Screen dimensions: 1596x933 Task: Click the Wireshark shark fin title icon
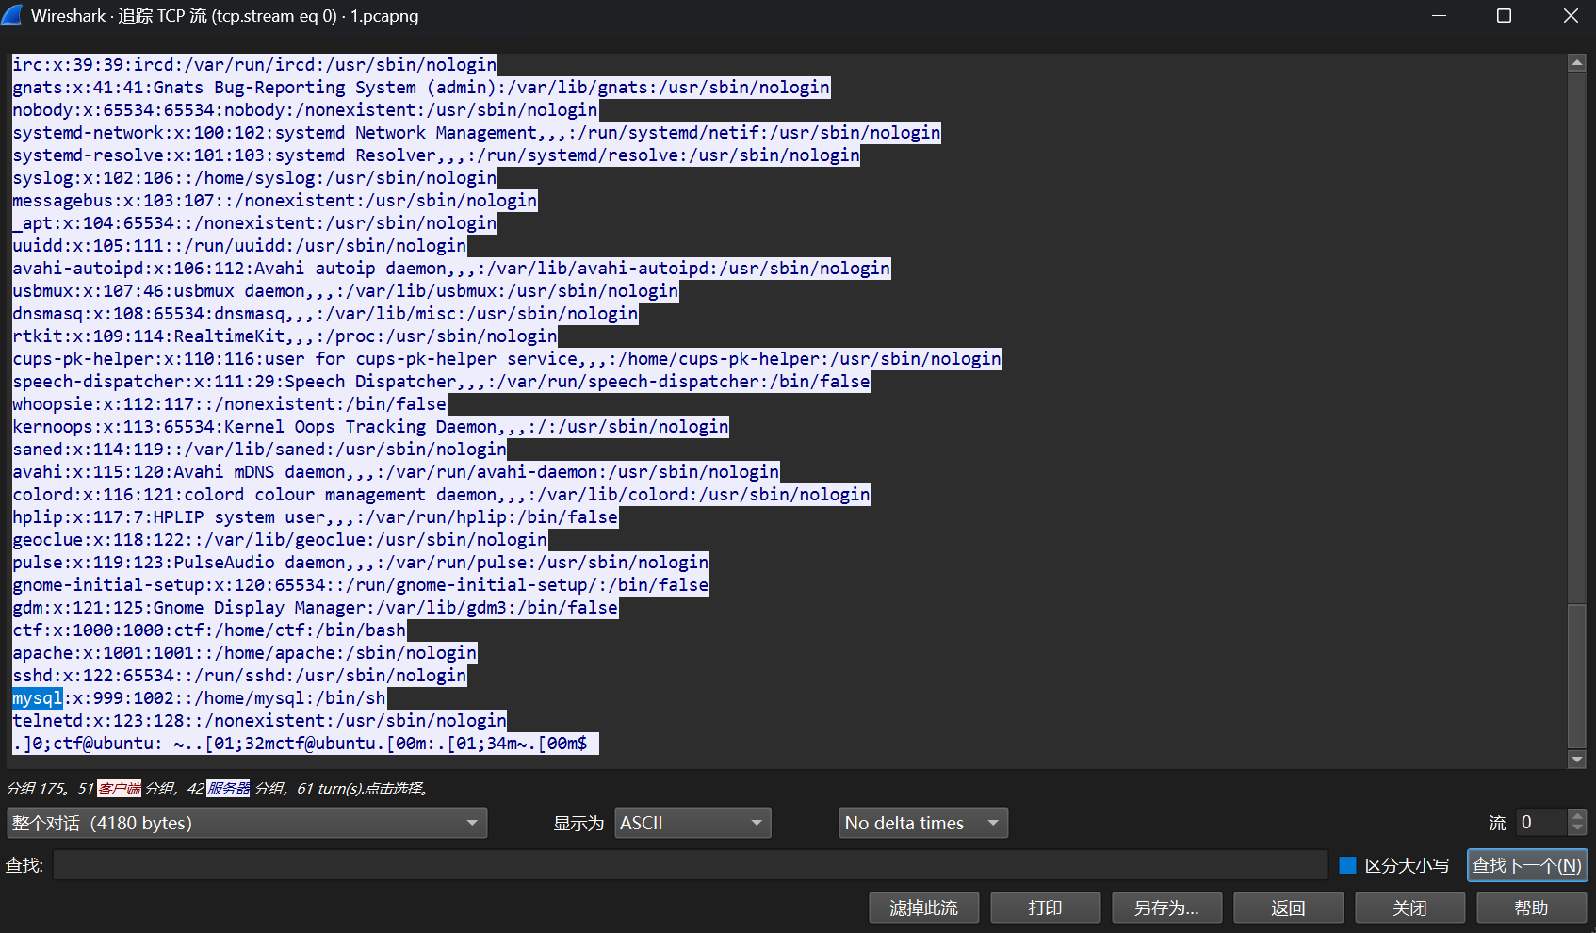(12, 15)
